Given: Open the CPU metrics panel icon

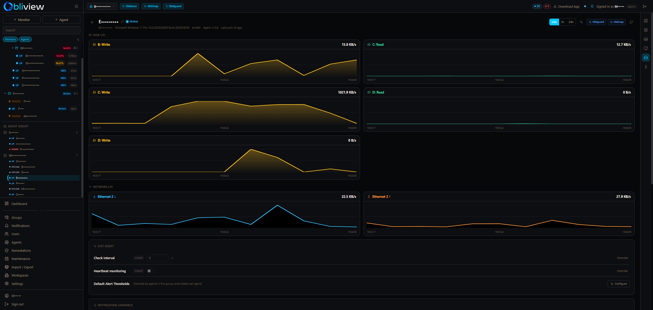Looking at the screenshot, I should coord(646,30).
